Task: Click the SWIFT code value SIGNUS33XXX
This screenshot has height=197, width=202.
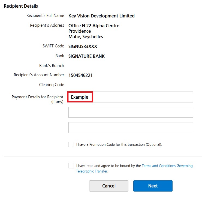Action: [83, 46]
